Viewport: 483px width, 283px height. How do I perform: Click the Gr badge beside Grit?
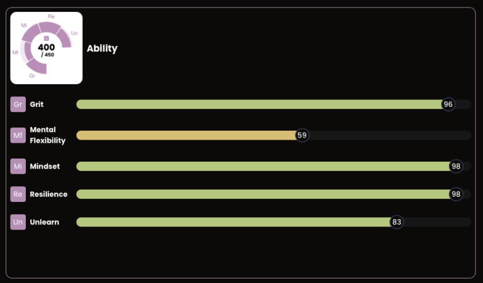point(18,104)
